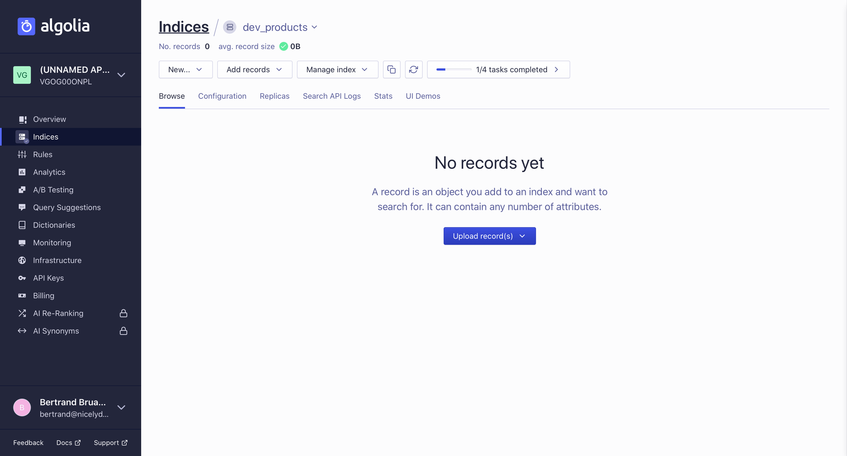The height and width of the screenshot is (456, 847).
Task: Expand the application switcher chevron
Action: tap(121, 75)
